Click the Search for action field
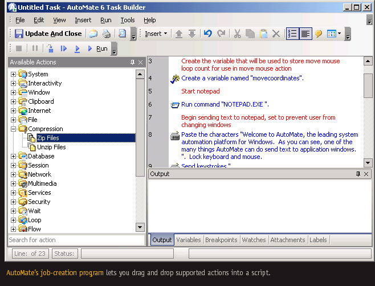 pos(71,240)
